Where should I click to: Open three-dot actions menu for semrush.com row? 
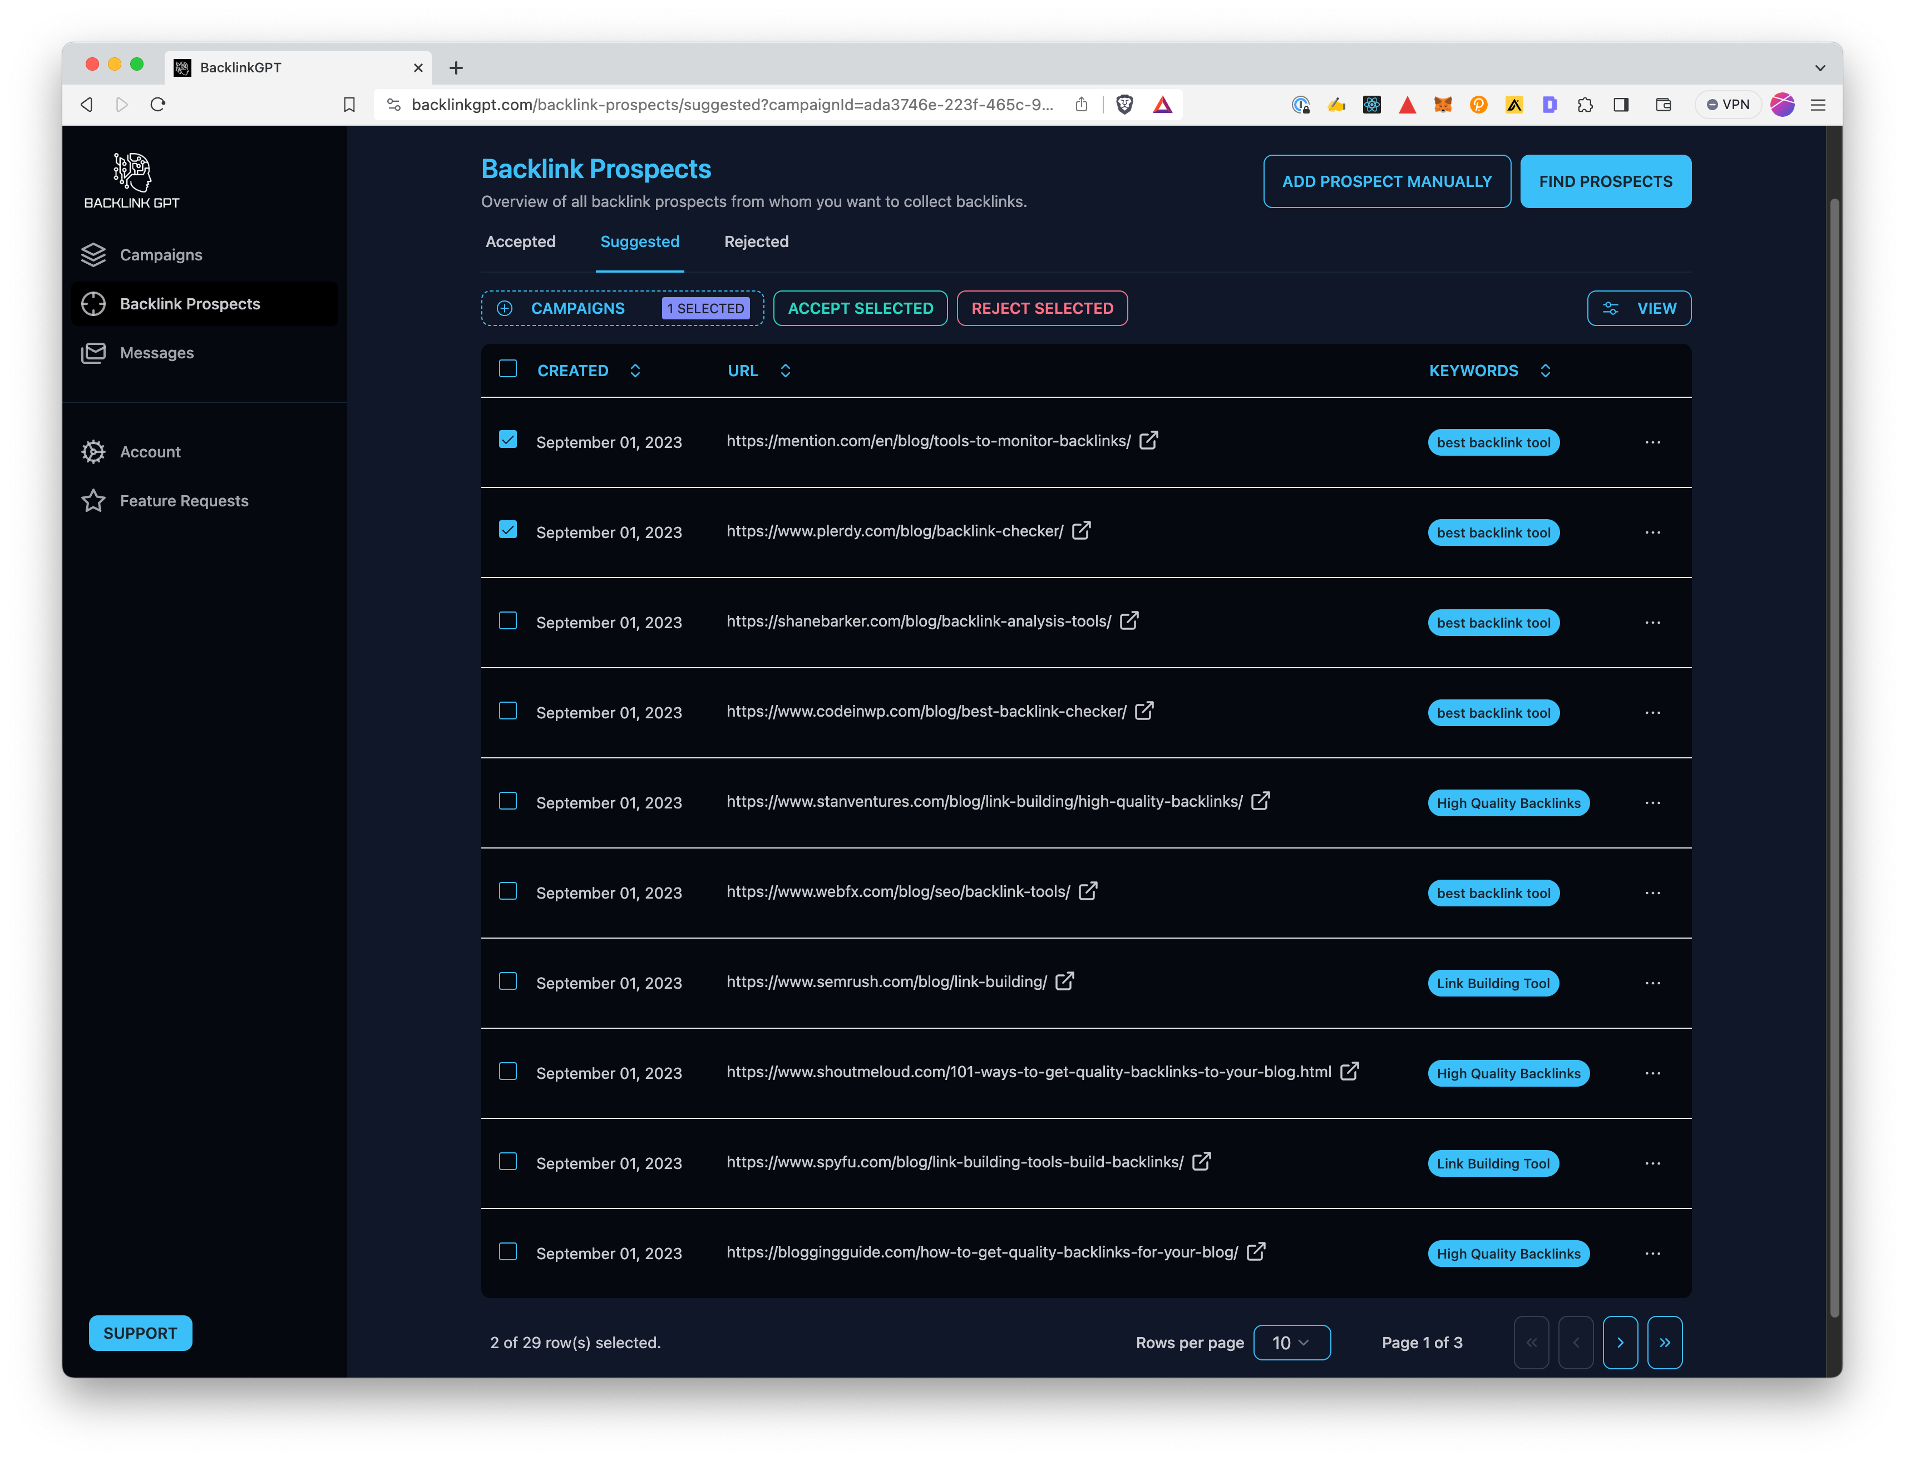click(1652, 983)
